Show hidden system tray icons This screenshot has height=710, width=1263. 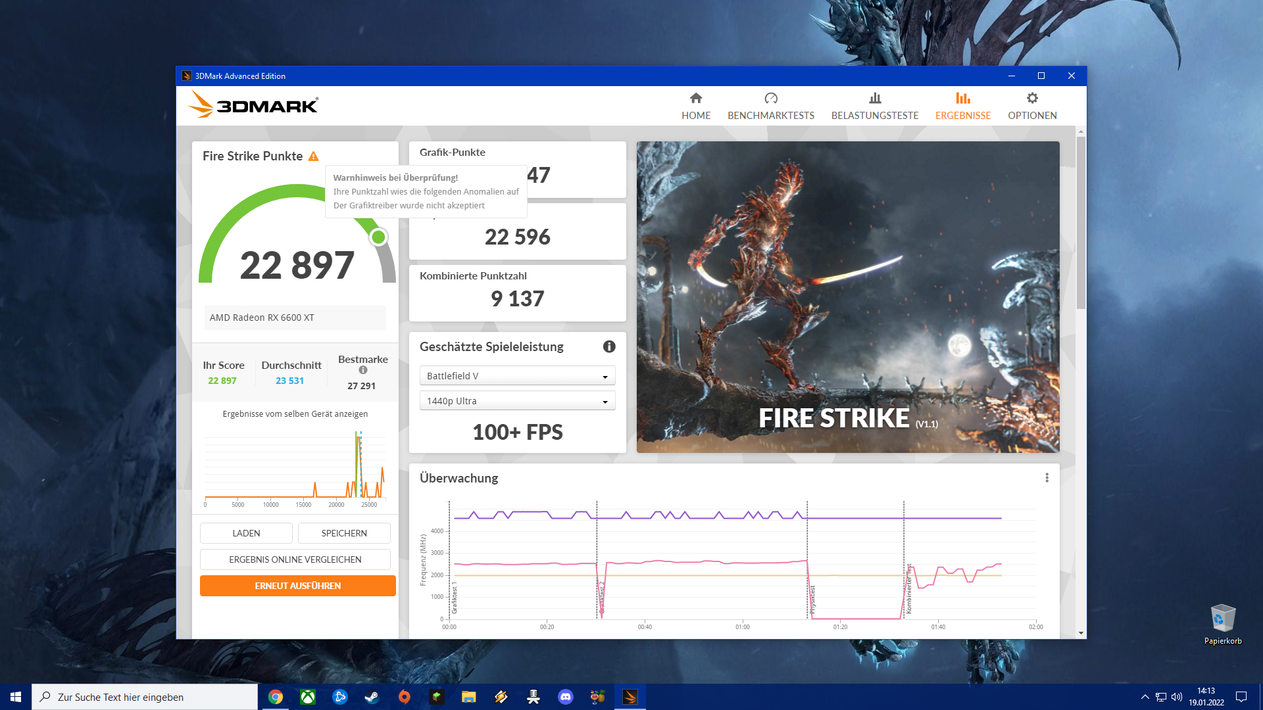(1145, 697)
